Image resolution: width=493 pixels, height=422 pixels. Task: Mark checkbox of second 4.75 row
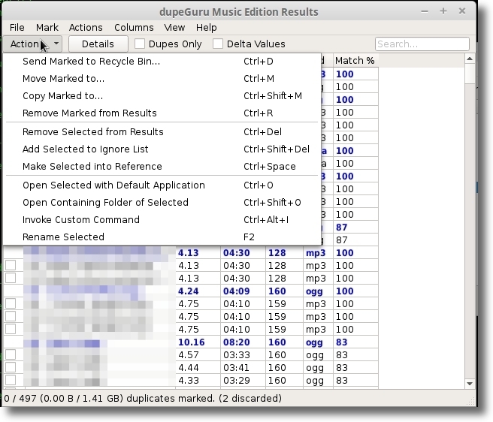11,316
